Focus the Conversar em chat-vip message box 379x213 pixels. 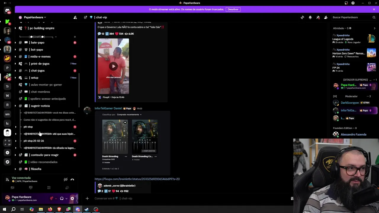click(x=189, y=199)
